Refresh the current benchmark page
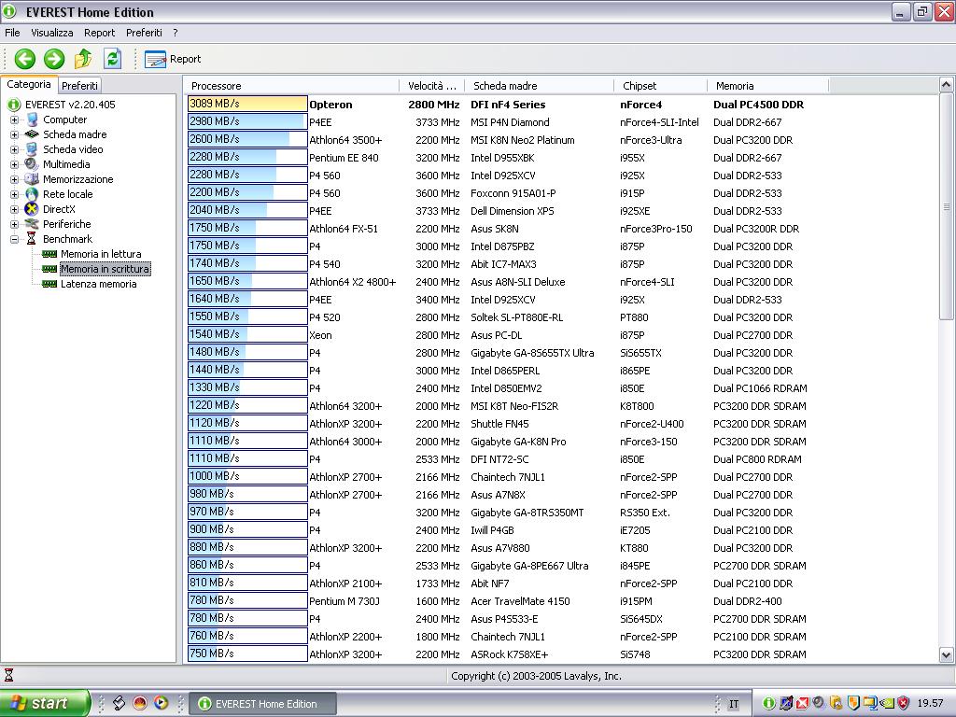 pyautogui.click(x=112, y=59)
